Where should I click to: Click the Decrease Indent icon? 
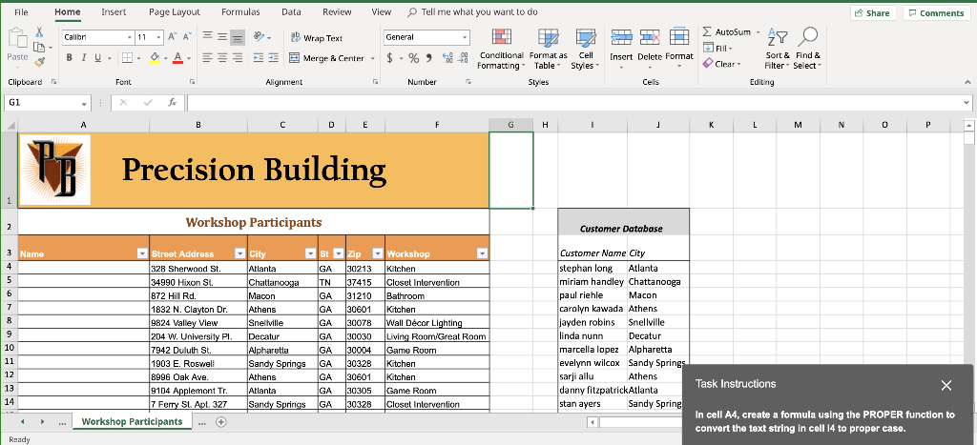259,58
